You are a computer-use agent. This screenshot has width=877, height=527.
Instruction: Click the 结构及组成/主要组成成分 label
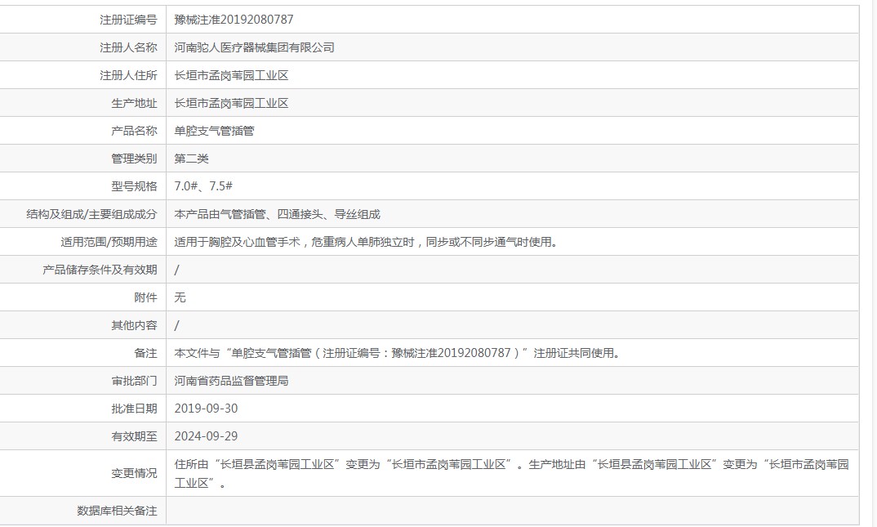(x=91, y=214)
